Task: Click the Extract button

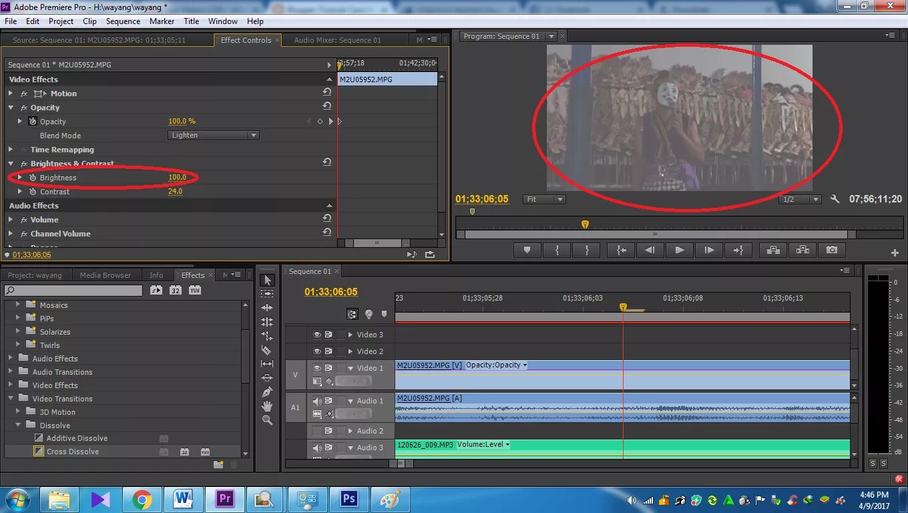Action: click(x=803, y=250)
